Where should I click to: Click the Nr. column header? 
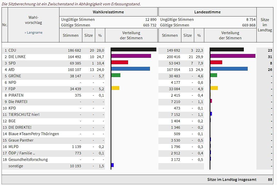click(5, 25)
